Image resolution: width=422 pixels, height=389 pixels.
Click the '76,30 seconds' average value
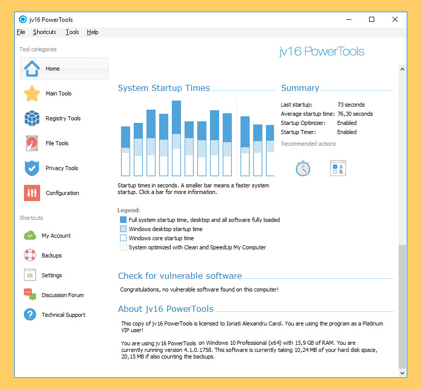pyautogui.click(x=355, y=114)
